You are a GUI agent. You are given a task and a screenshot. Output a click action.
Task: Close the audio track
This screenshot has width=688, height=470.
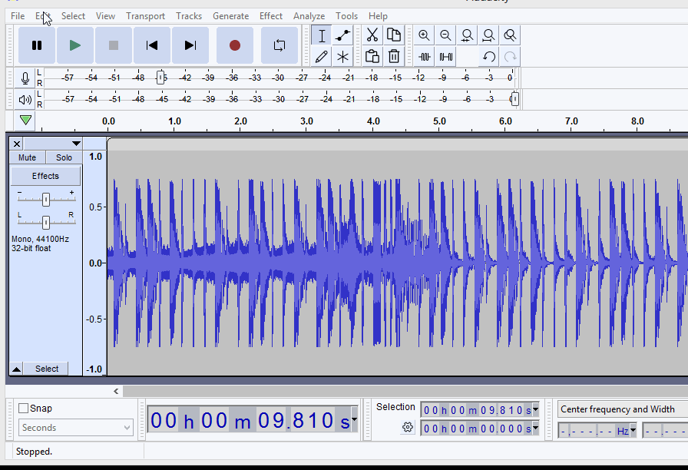click(17, 144)
